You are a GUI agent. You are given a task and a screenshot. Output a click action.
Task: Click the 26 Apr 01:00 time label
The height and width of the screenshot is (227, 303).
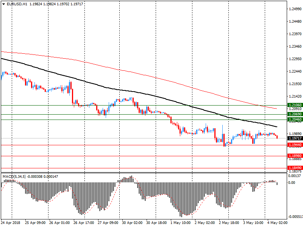[x=59, y=223]
